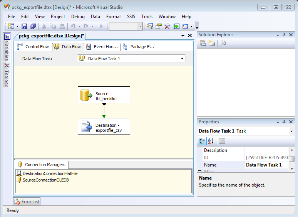Click the Cut scissors icon

pos(44,26)
